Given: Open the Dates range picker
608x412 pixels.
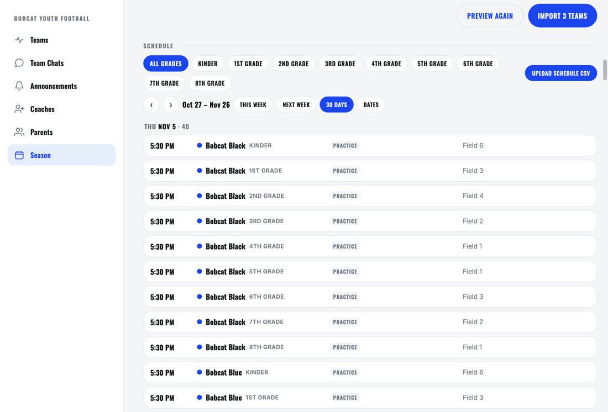Looking at the screenshot, I should point(371,104).
